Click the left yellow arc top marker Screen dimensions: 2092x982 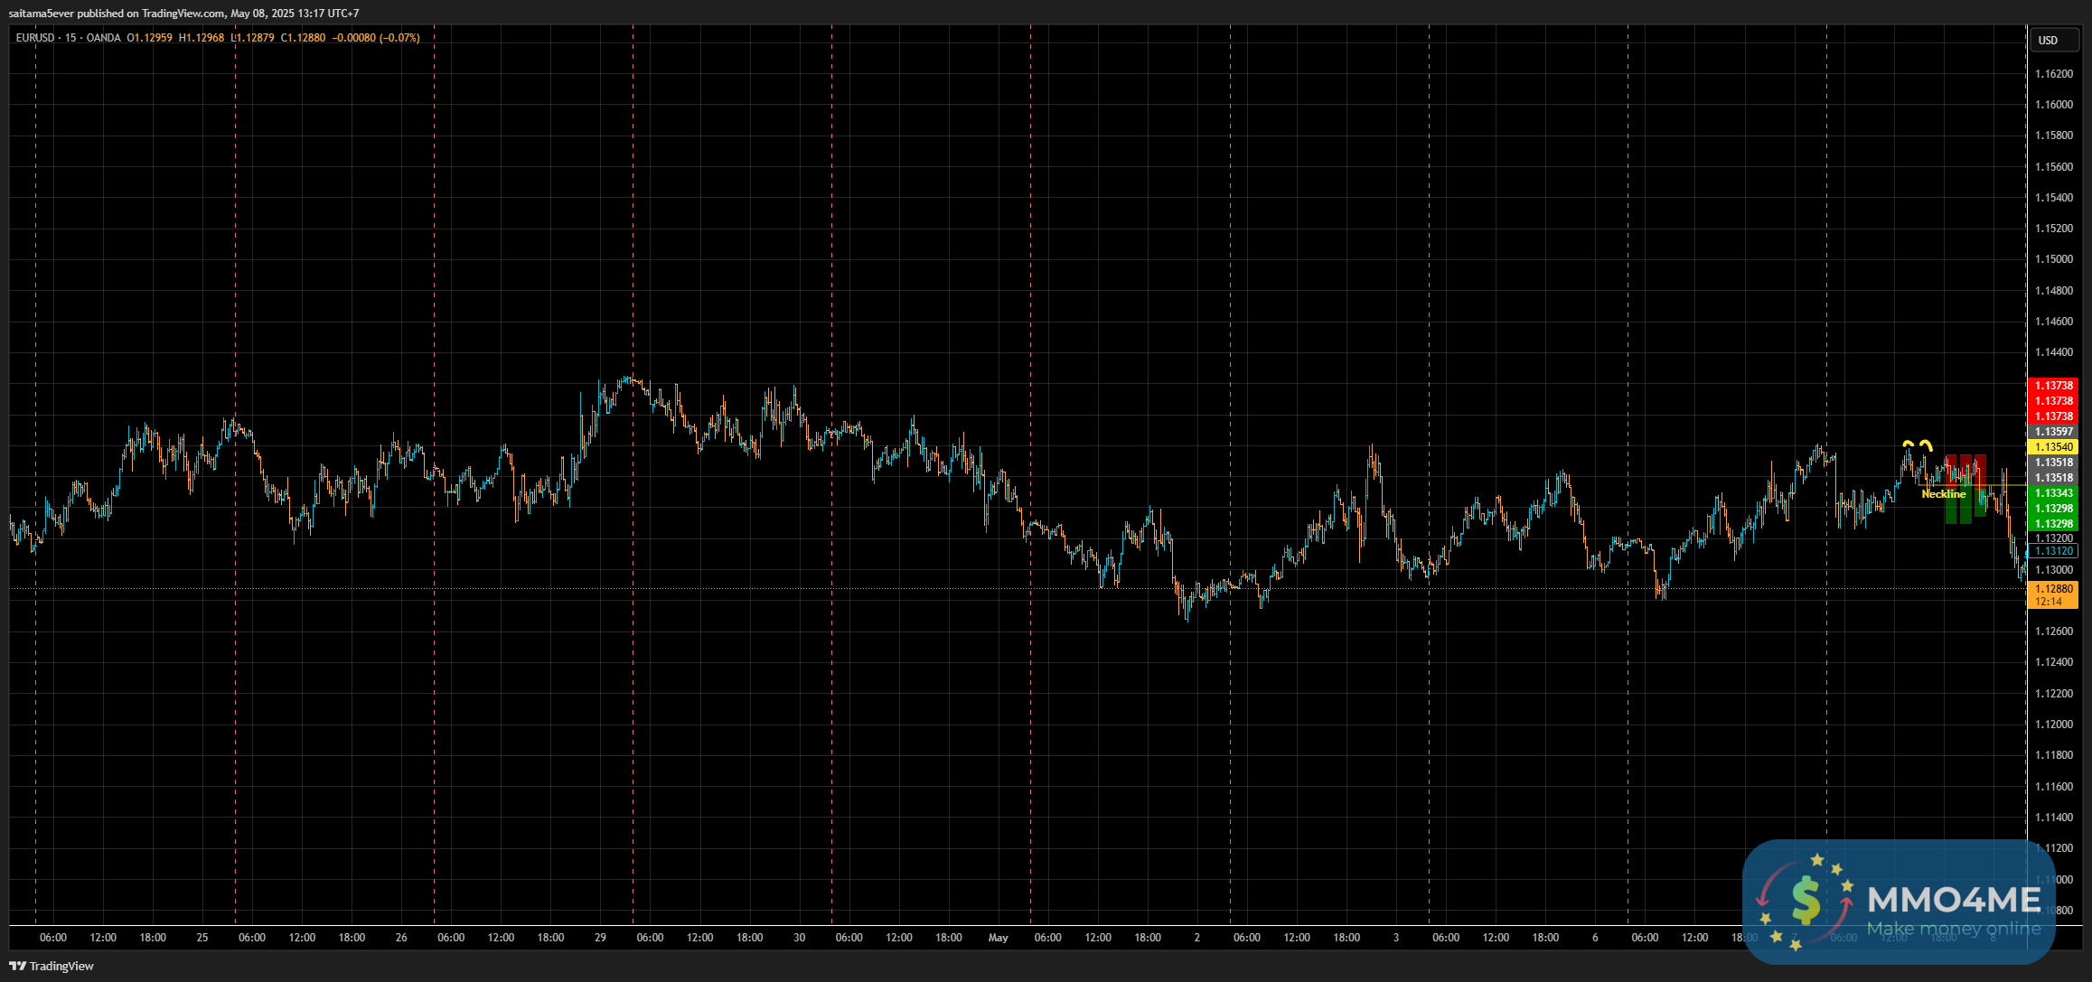coord(1908,444)
